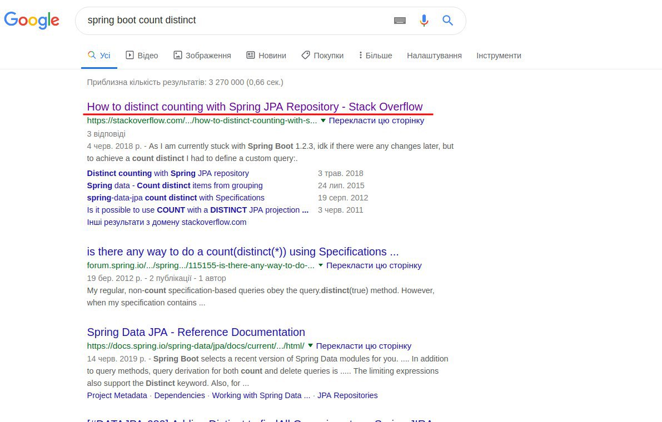The width and height of the screenshot is (662, 422).
Task: Open the 'Dependencies' sitelink
Action: pyautogui.click(x=180, y=395)
